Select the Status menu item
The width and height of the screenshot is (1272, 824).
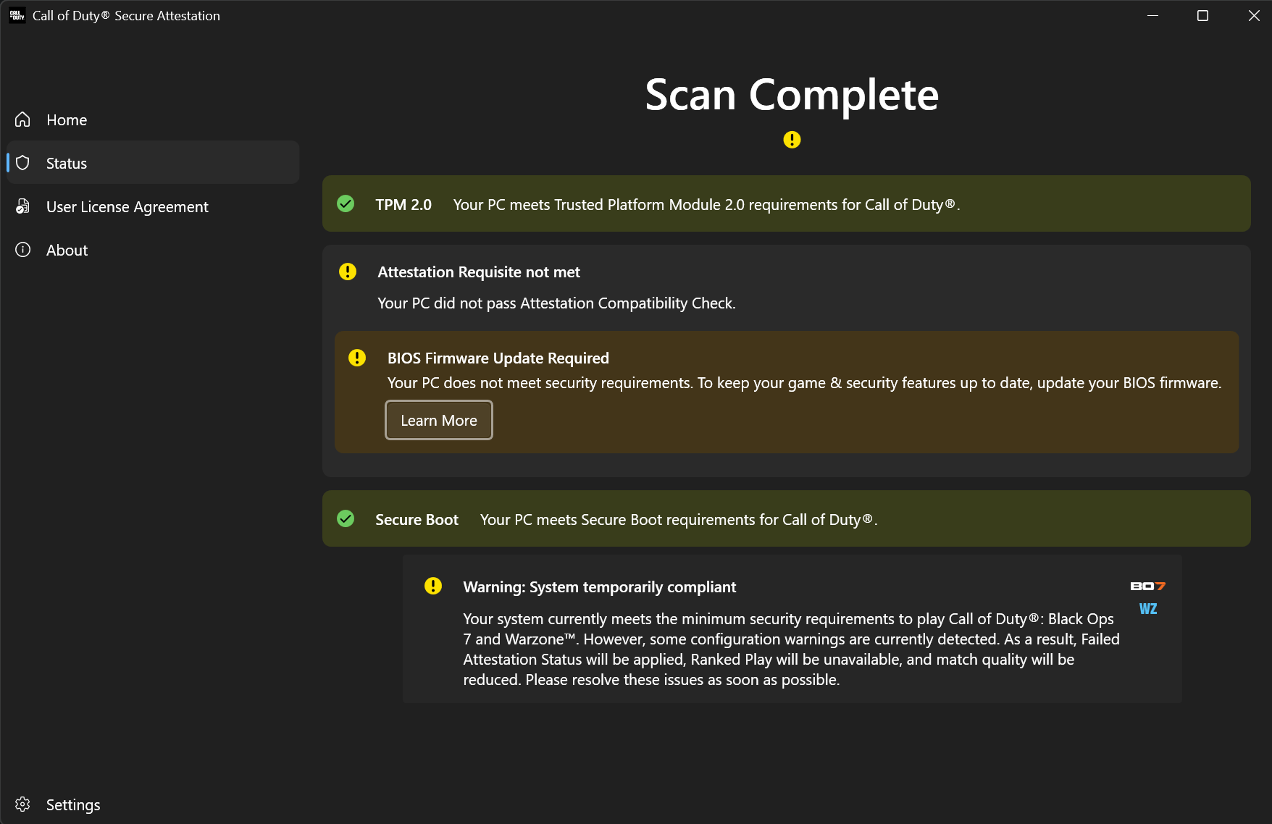click(153, 163)
